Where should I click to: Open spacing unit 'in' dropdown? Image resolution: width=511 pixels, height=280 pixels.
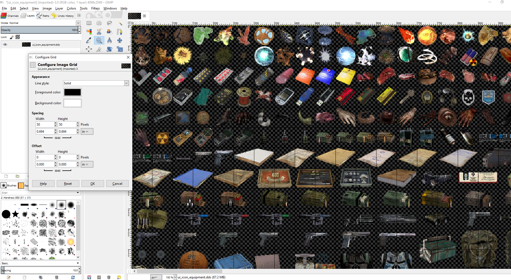87,132
